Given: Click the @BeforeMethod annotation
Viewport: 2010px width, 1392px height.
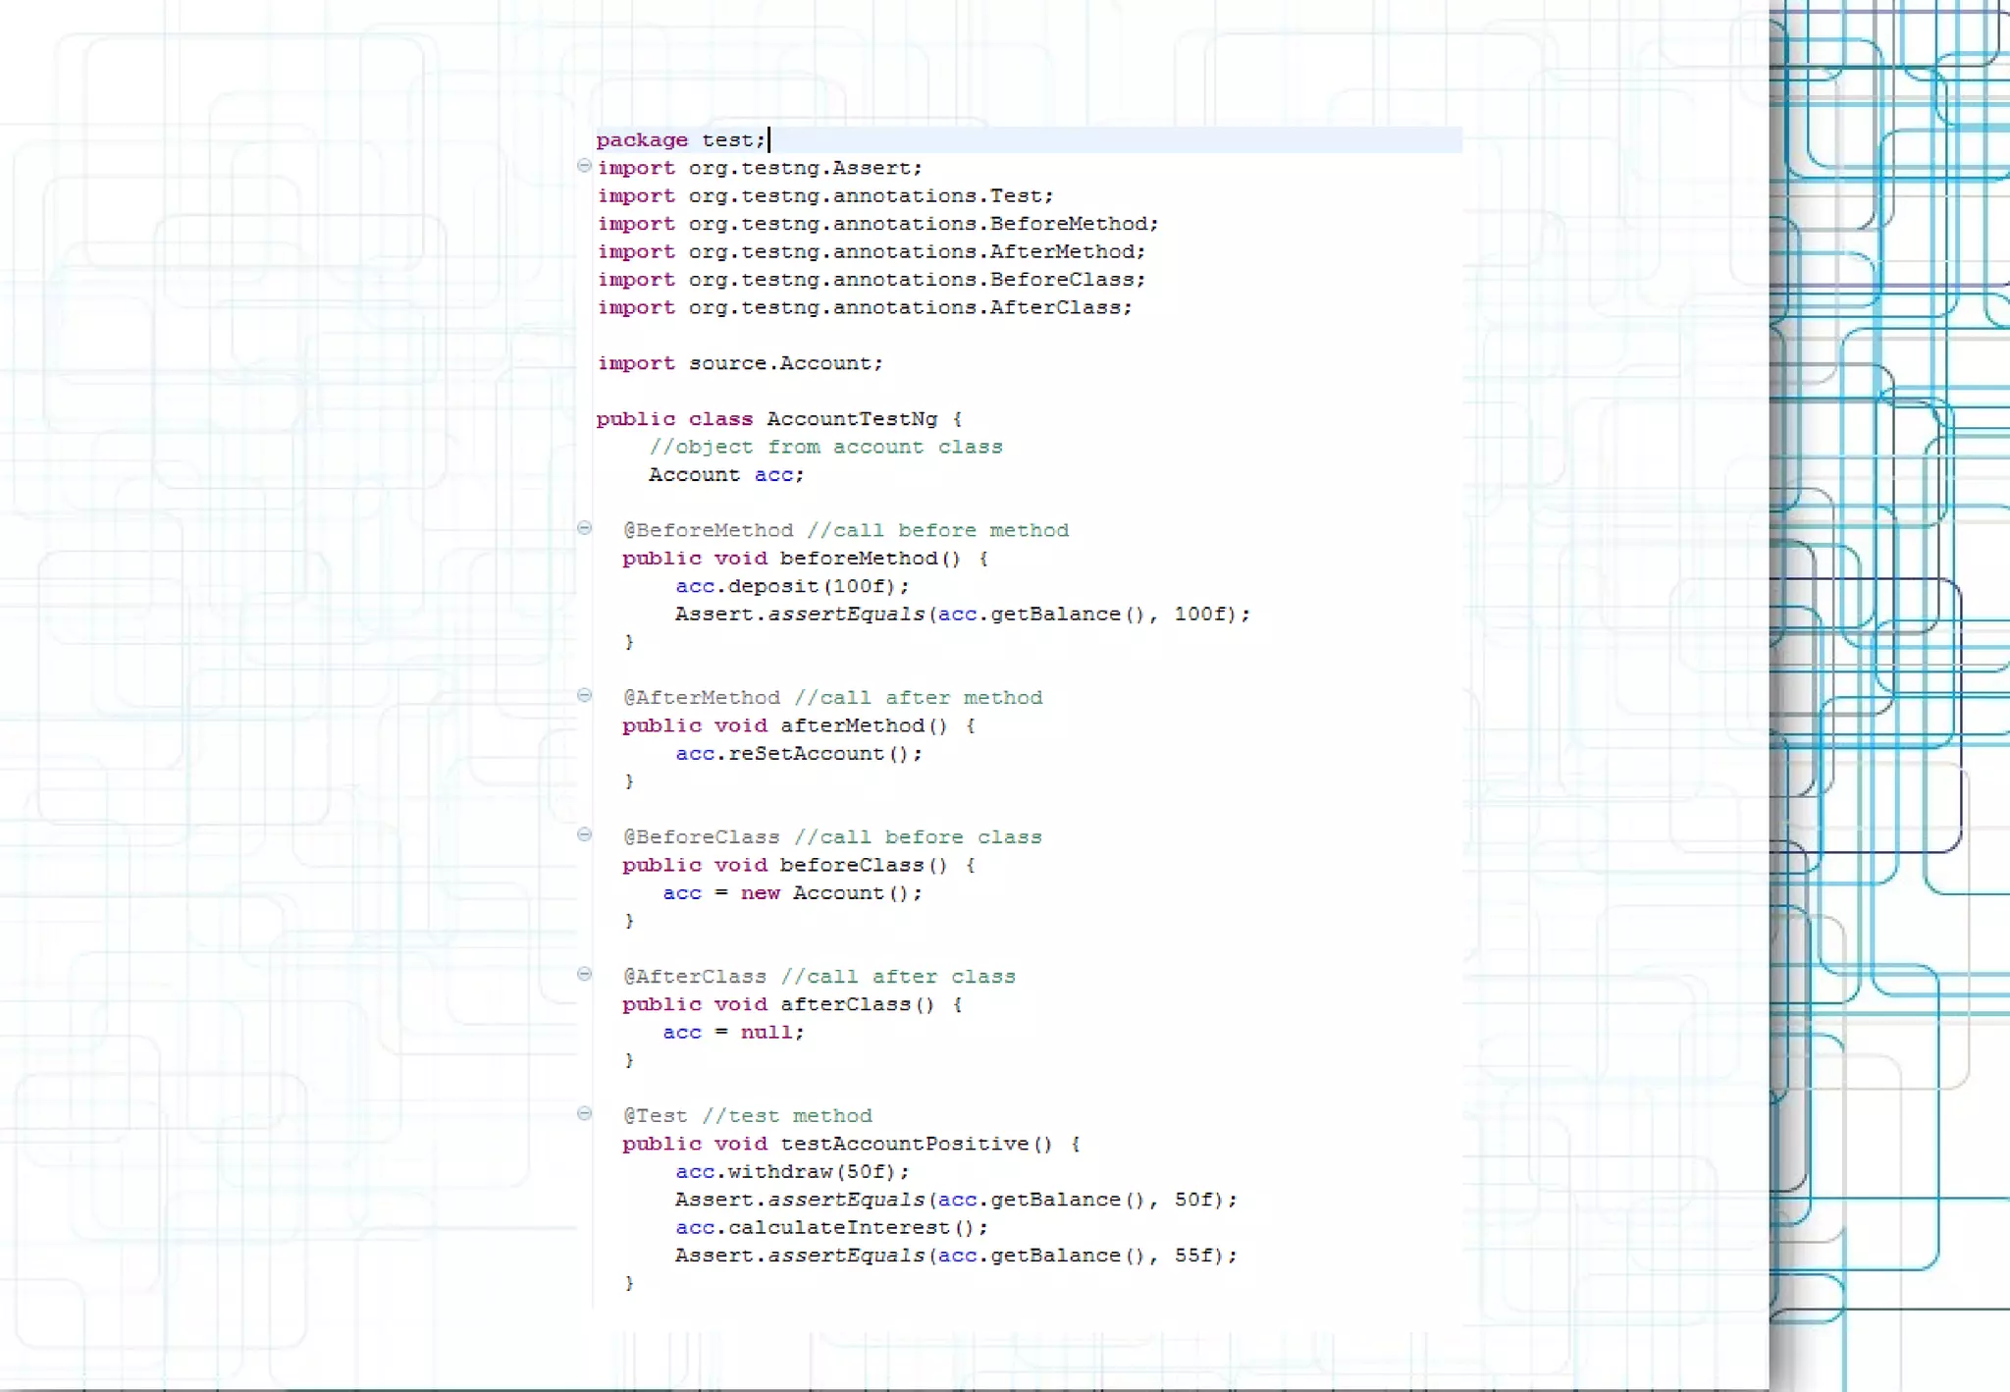Looking at the screenshot, I should (709, 531).
